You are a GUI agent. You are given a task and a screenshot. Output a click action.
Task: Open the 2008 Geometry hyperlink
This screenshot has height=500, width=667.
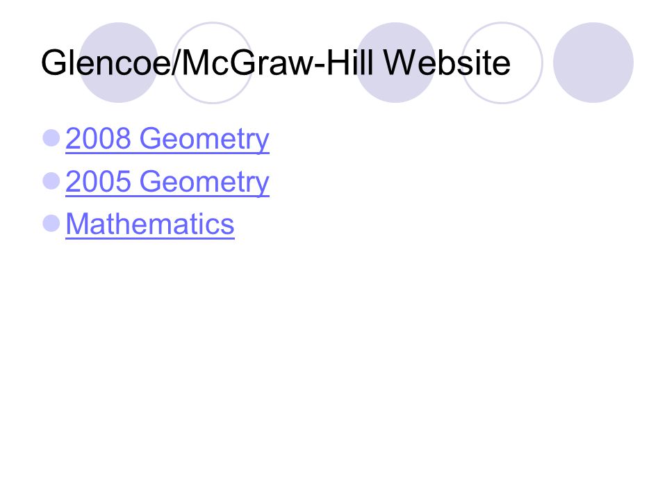[167, 139]
